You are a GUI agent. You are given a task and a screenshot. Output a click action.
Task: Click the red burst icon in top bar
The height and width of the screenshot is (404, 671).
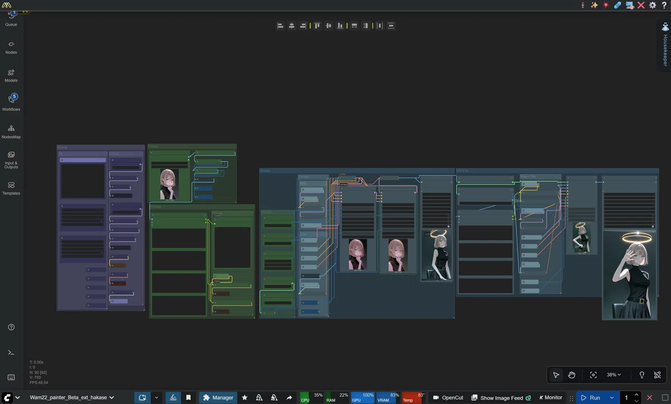(x=606, y=5)
